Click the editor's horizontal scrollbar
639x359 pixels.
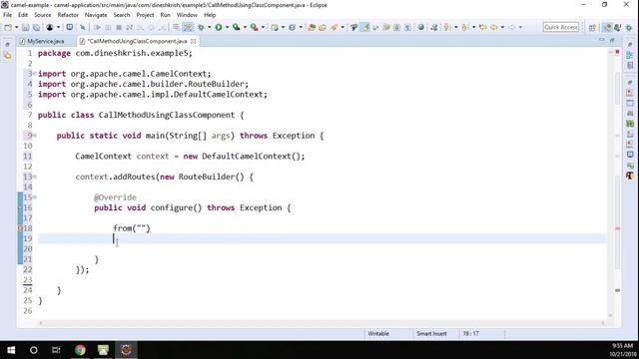pyautogui.click(x=321, y=323)
